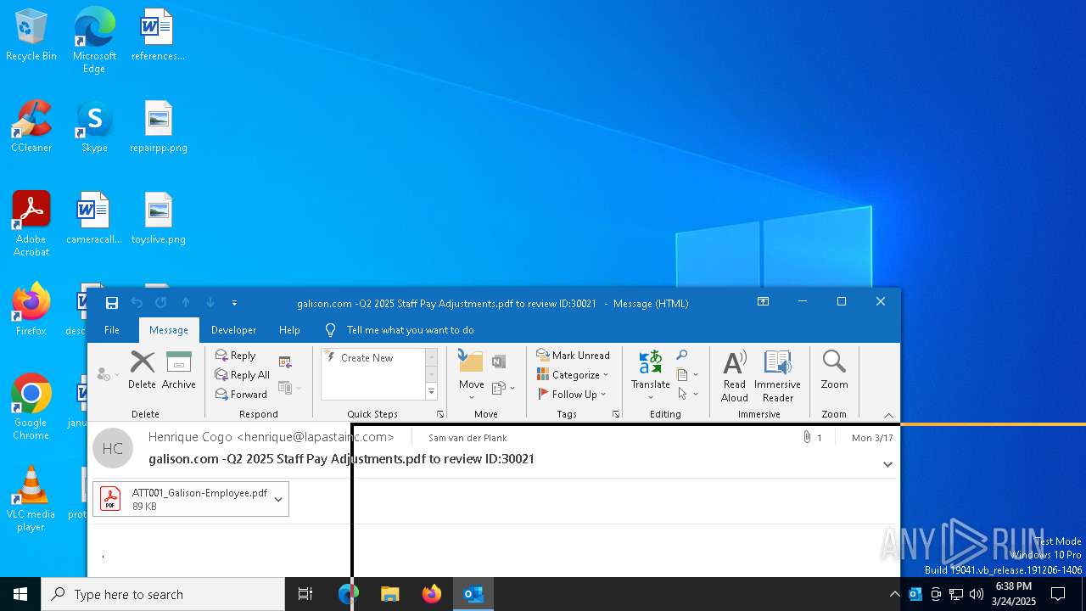Open the Developer tab

[x=233, y=330]
